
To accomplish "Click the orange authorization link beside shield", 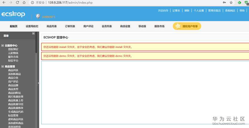I will [49, 17].
